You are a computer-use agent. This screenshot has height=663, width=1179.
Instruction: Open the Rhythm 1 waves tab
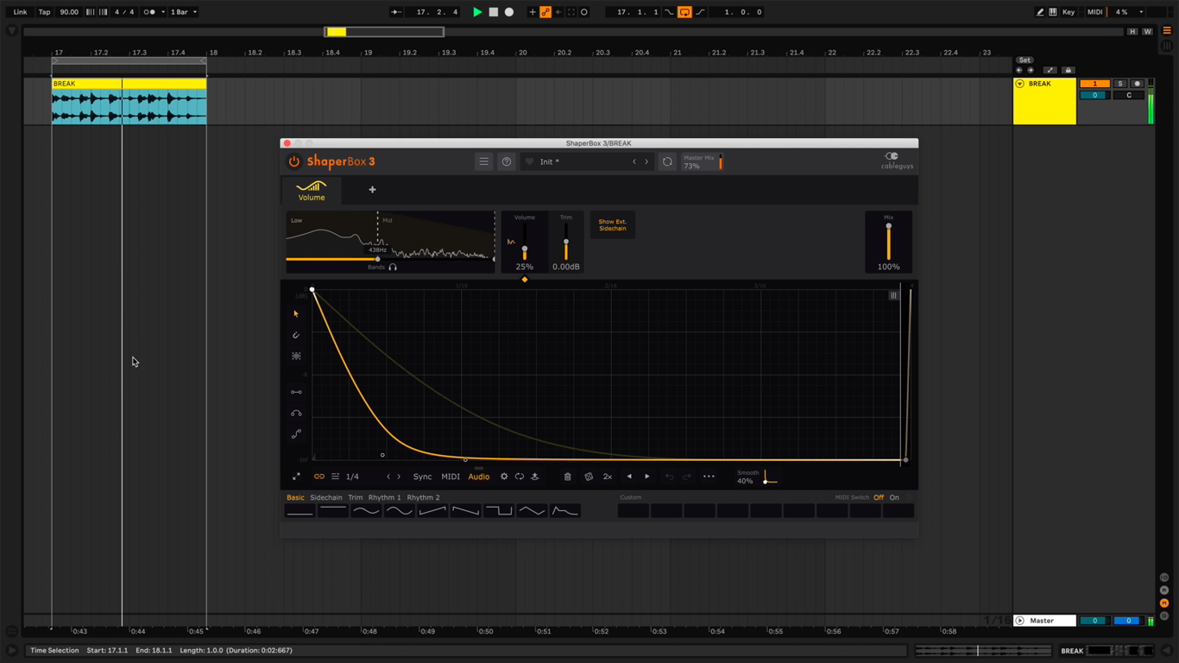384,497
